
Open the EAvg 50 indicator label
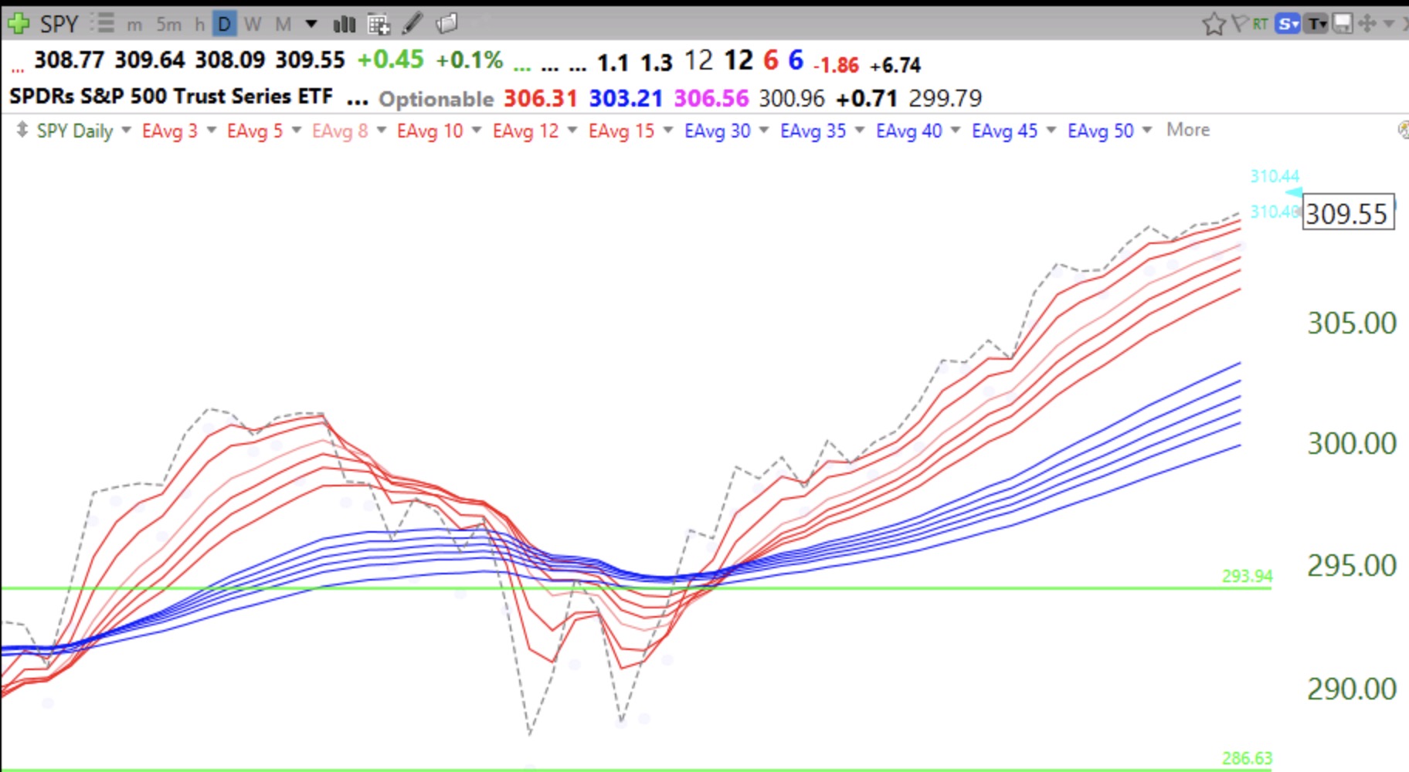click(x=1100, y=130)
